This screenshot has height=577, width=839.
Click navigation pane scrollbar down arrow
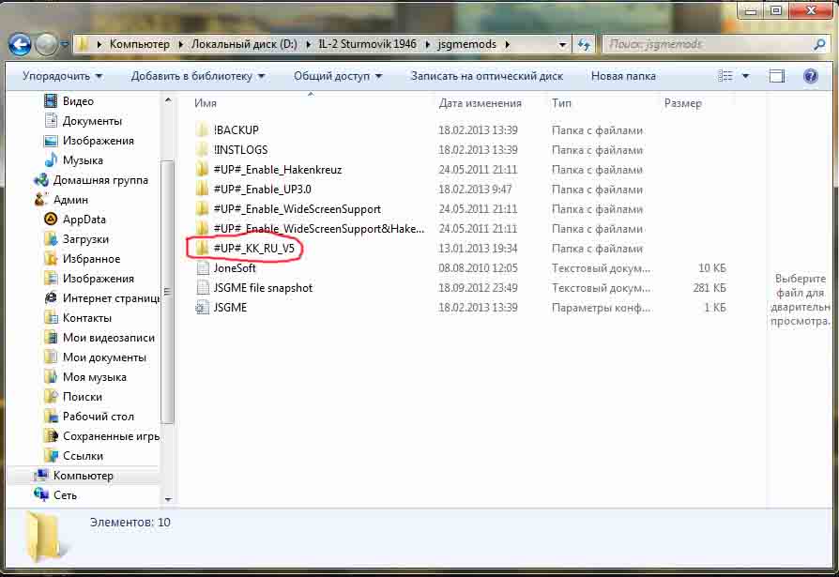tap(168, 499)
